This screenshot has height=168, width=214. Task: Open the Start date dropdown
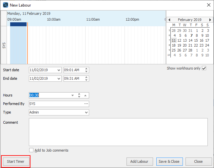coord(59,70)
